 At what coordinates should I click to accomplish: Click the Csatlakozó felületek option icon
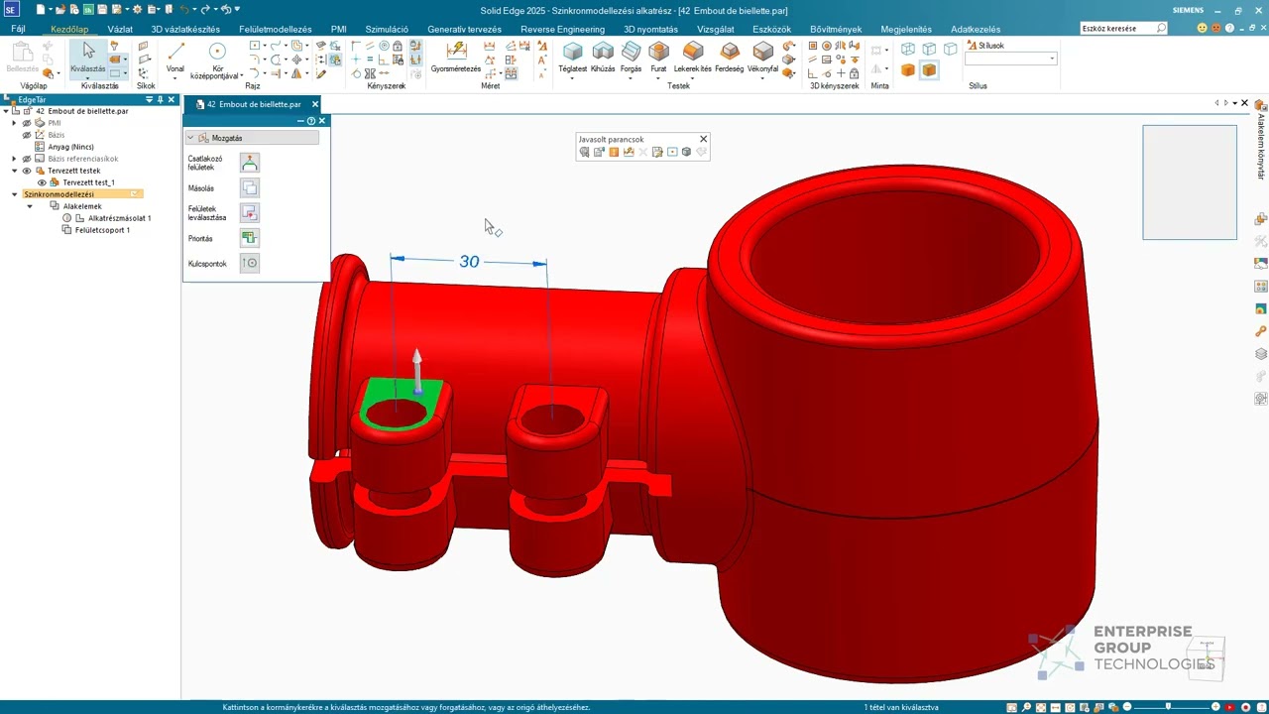point(250,163)
